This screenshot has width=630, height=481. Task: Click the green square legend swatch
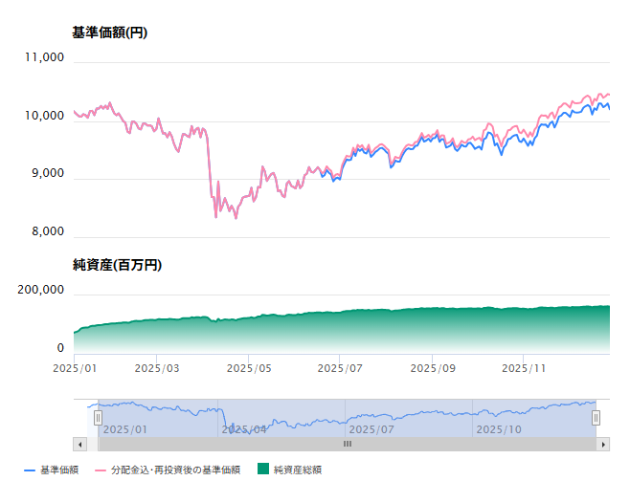(263, 470)
